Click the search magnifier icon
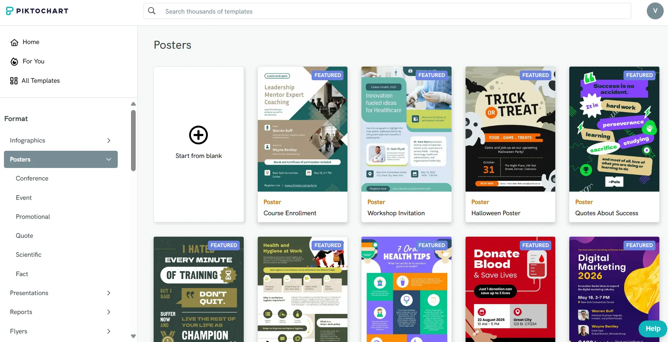Screen dimensions: 668x342 (152, 11)
